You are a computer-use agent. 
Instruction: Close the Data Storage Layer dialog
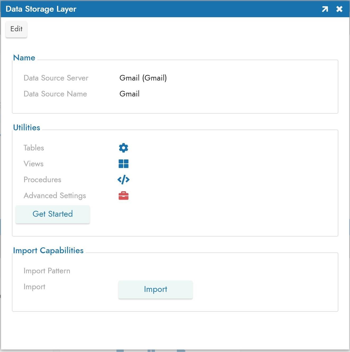(x=339, y=9)
